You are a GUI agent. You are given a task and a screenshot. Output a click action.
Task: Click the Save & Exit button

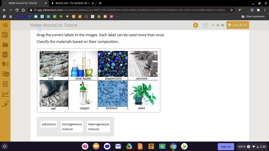[x=237, y=25]
